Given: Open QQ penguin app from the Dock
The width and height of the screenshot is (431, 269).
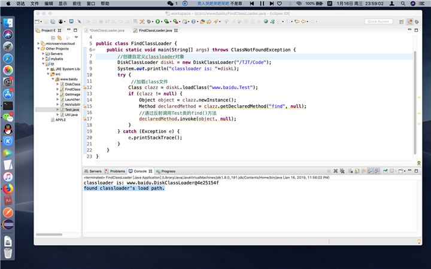Looking at the screenshot, I should 8,129.
